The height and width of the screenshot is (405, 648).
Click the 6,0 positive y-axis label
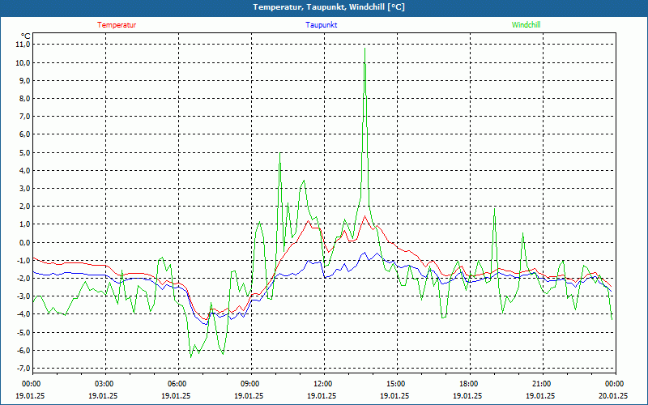(24, 134)
